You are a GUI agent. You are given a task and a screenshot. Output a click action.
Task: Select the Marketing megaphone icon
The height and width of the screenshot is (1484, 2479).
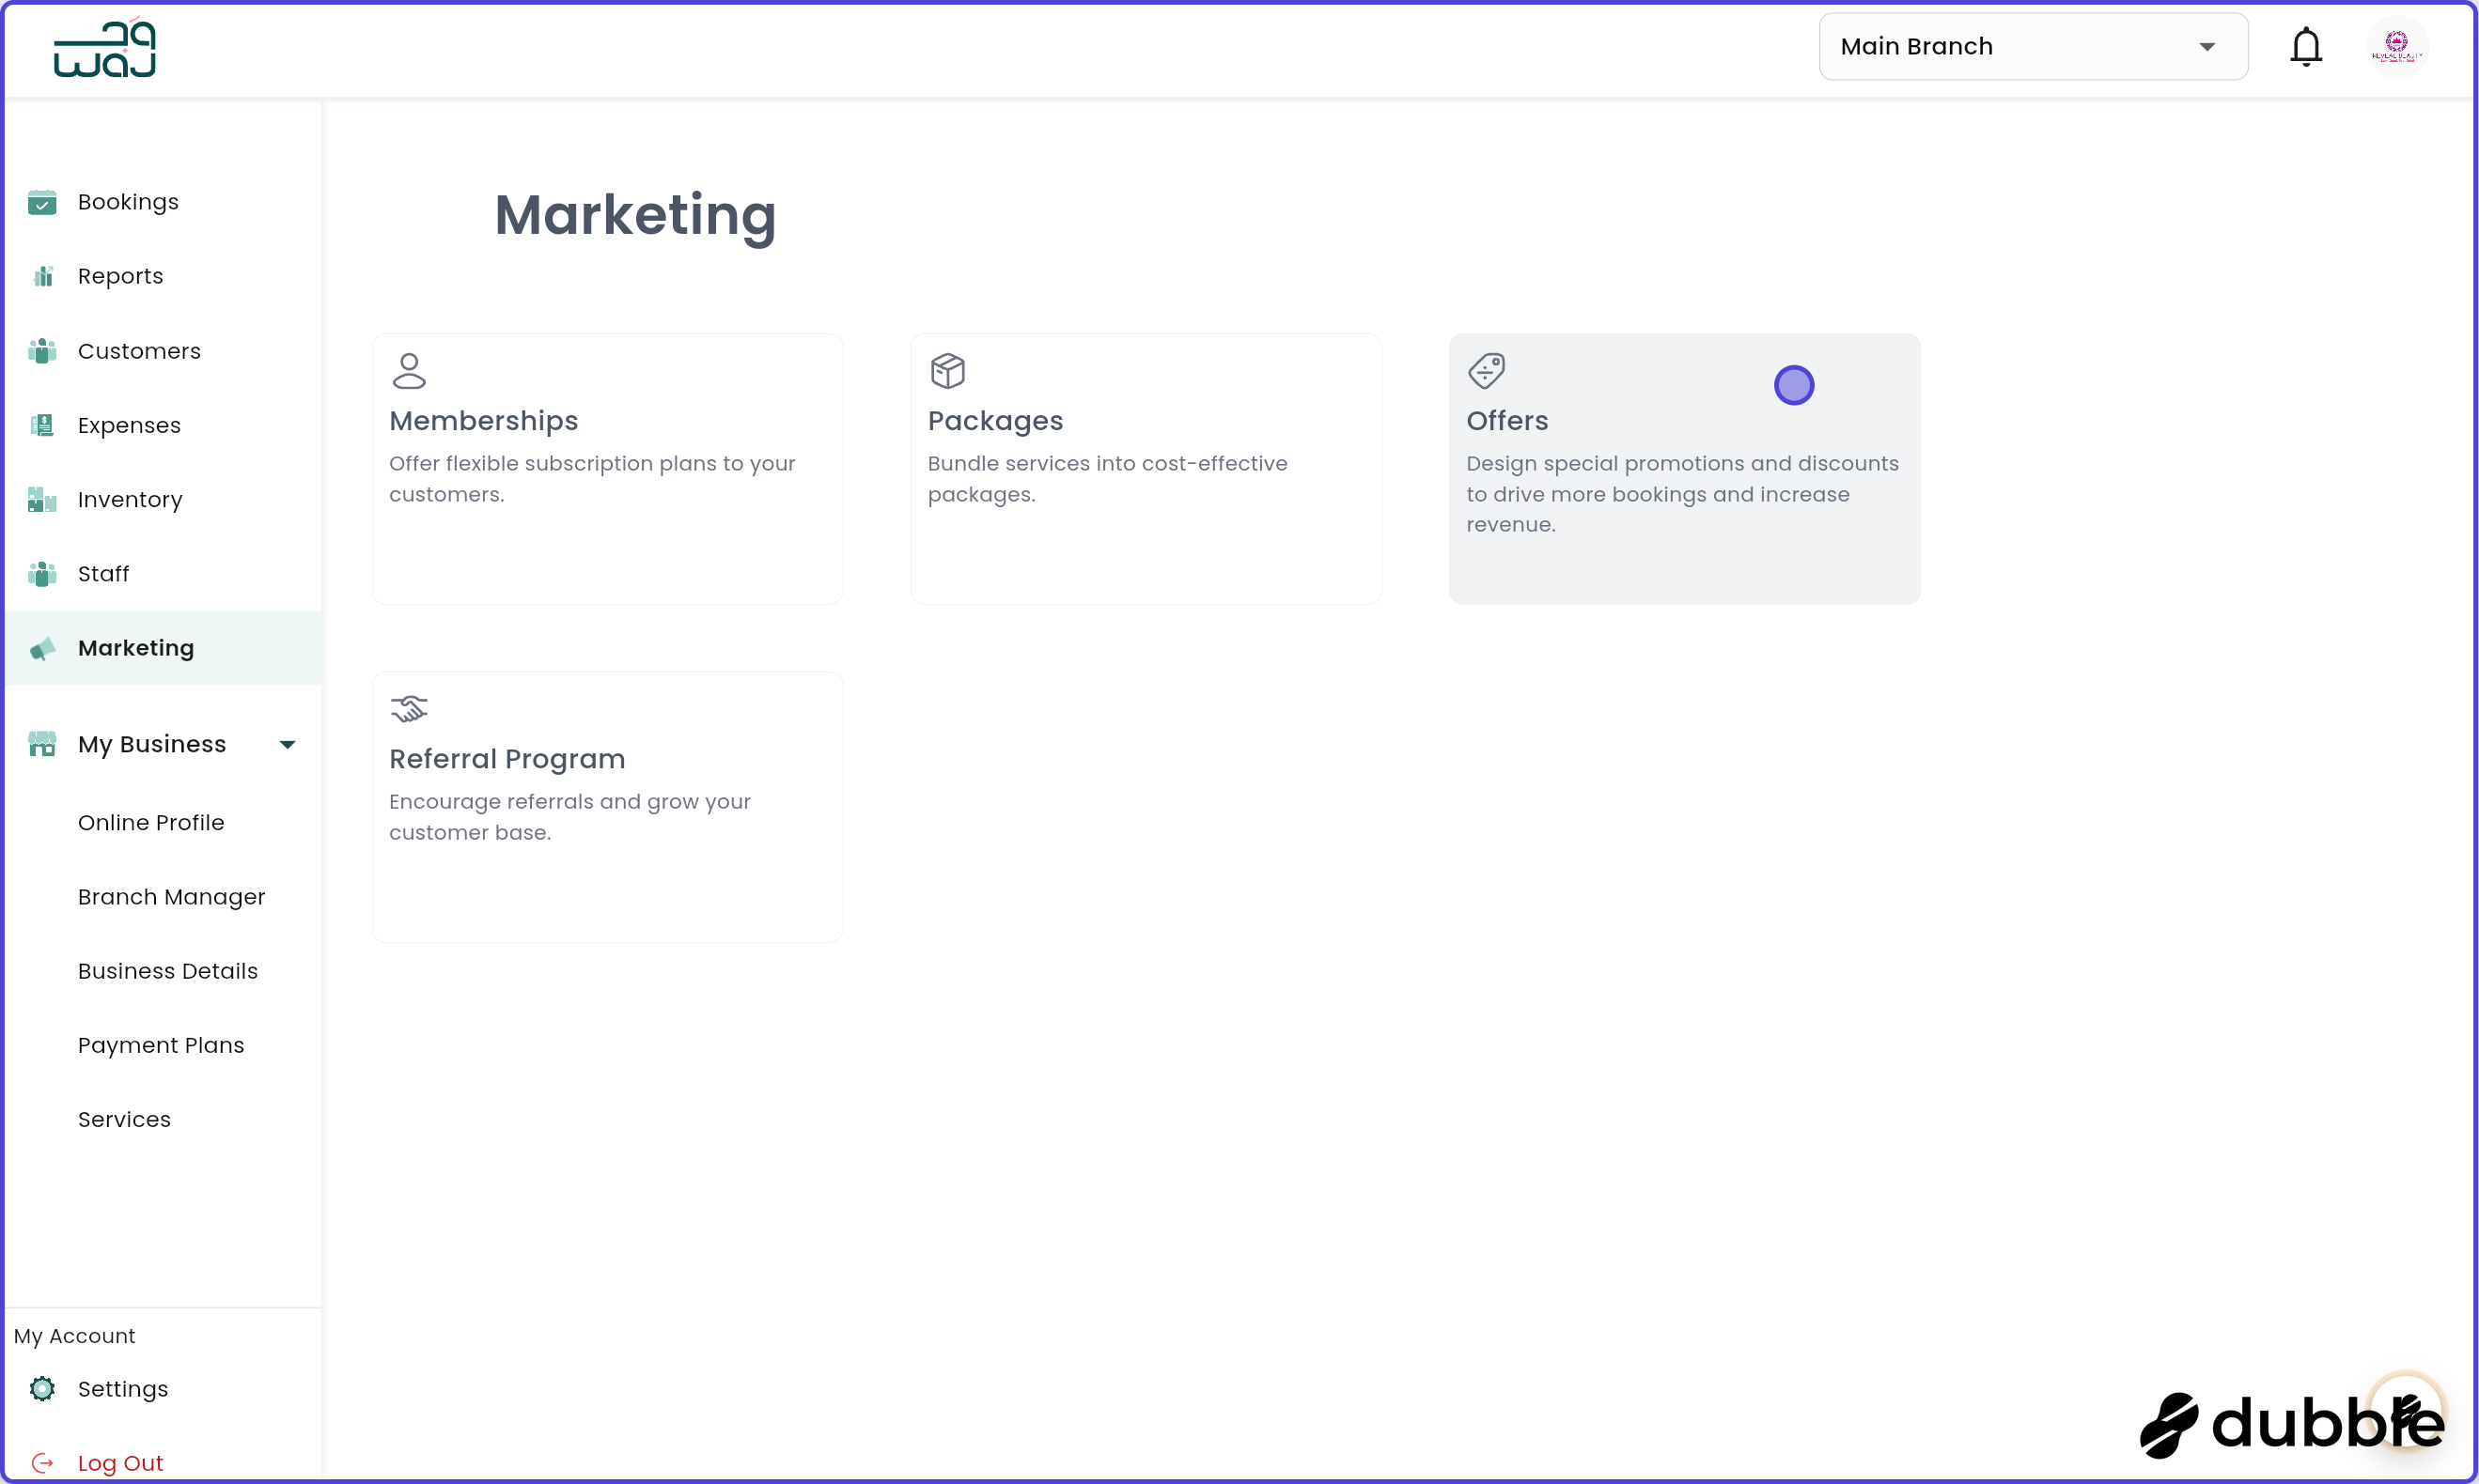(x=42, y=648)
